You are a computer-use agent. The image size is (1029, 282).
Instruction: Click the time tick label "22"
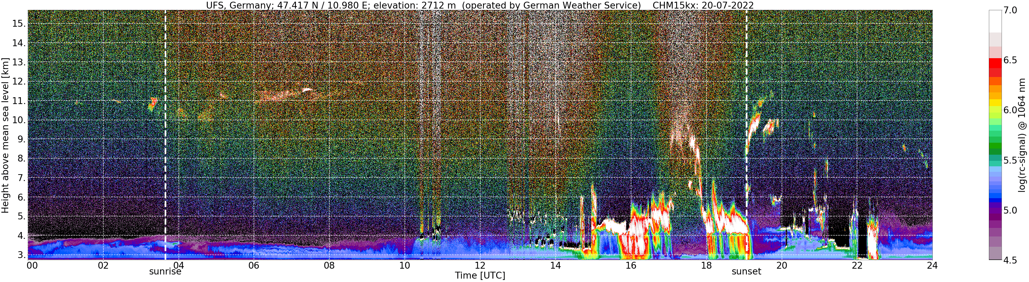(857, 265)
